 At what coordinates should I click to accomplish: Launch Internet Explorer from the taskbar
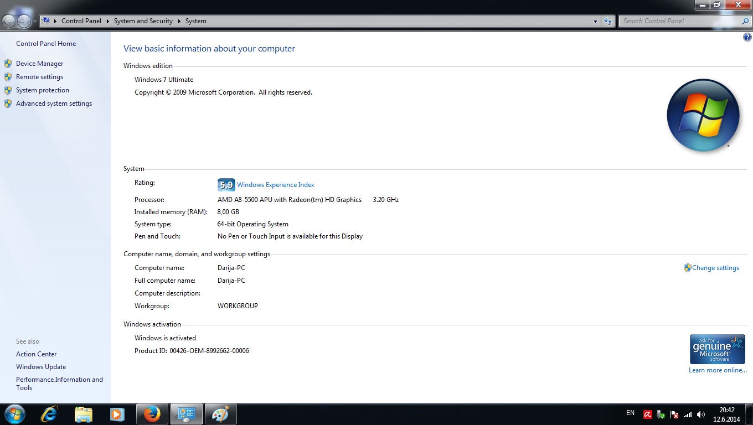click(49, 414)
